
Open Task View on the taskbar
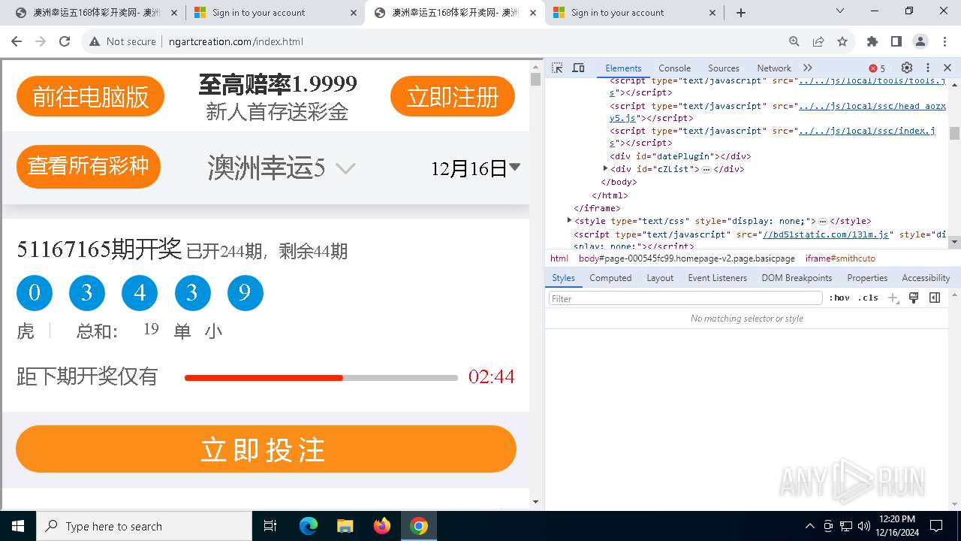click(x=270, y=526)
